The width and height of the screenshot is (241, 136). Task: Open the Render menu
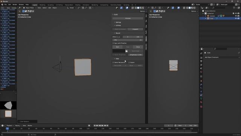pos(15,5)
